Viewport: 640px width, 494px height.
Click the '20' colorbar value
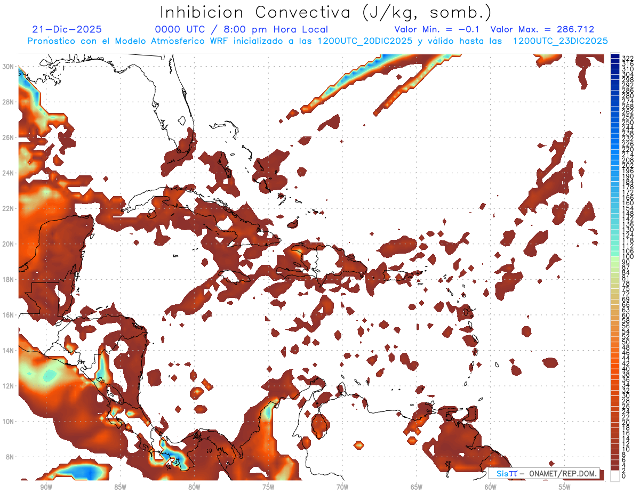626,423
